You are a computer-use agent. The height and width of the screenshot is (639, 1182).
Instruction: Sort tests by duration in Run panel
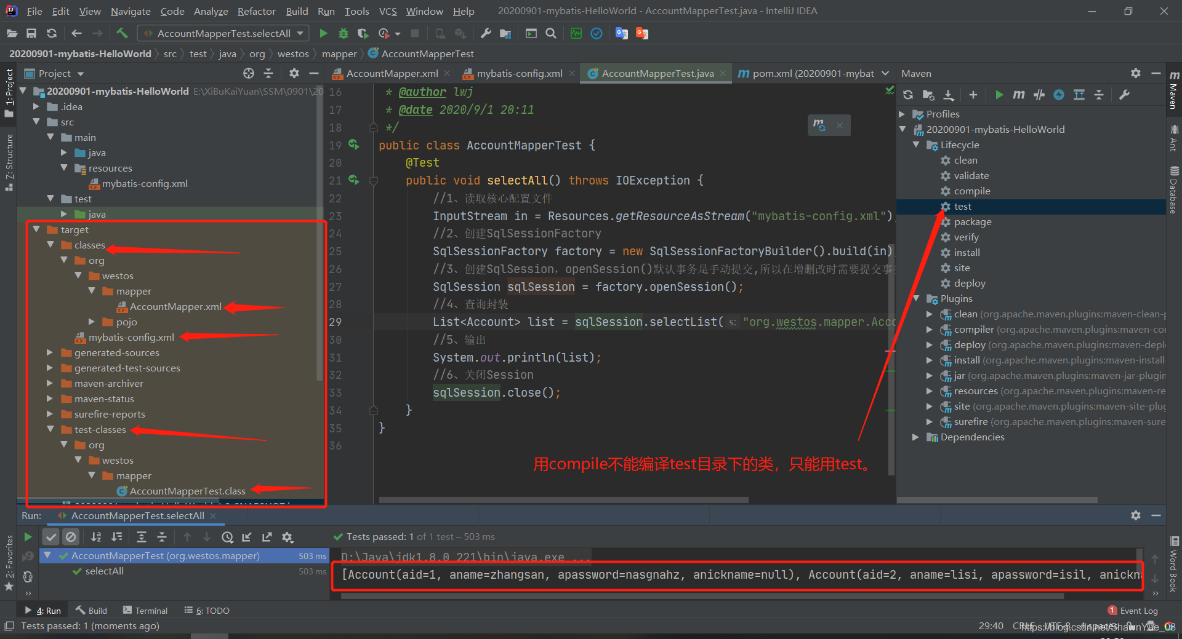tap(117, 537)
